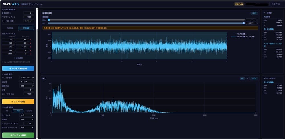This screenshot has width=285, height=139.
Task: Remove the PSD profile row with frequency 300
Action: (30, 47)
